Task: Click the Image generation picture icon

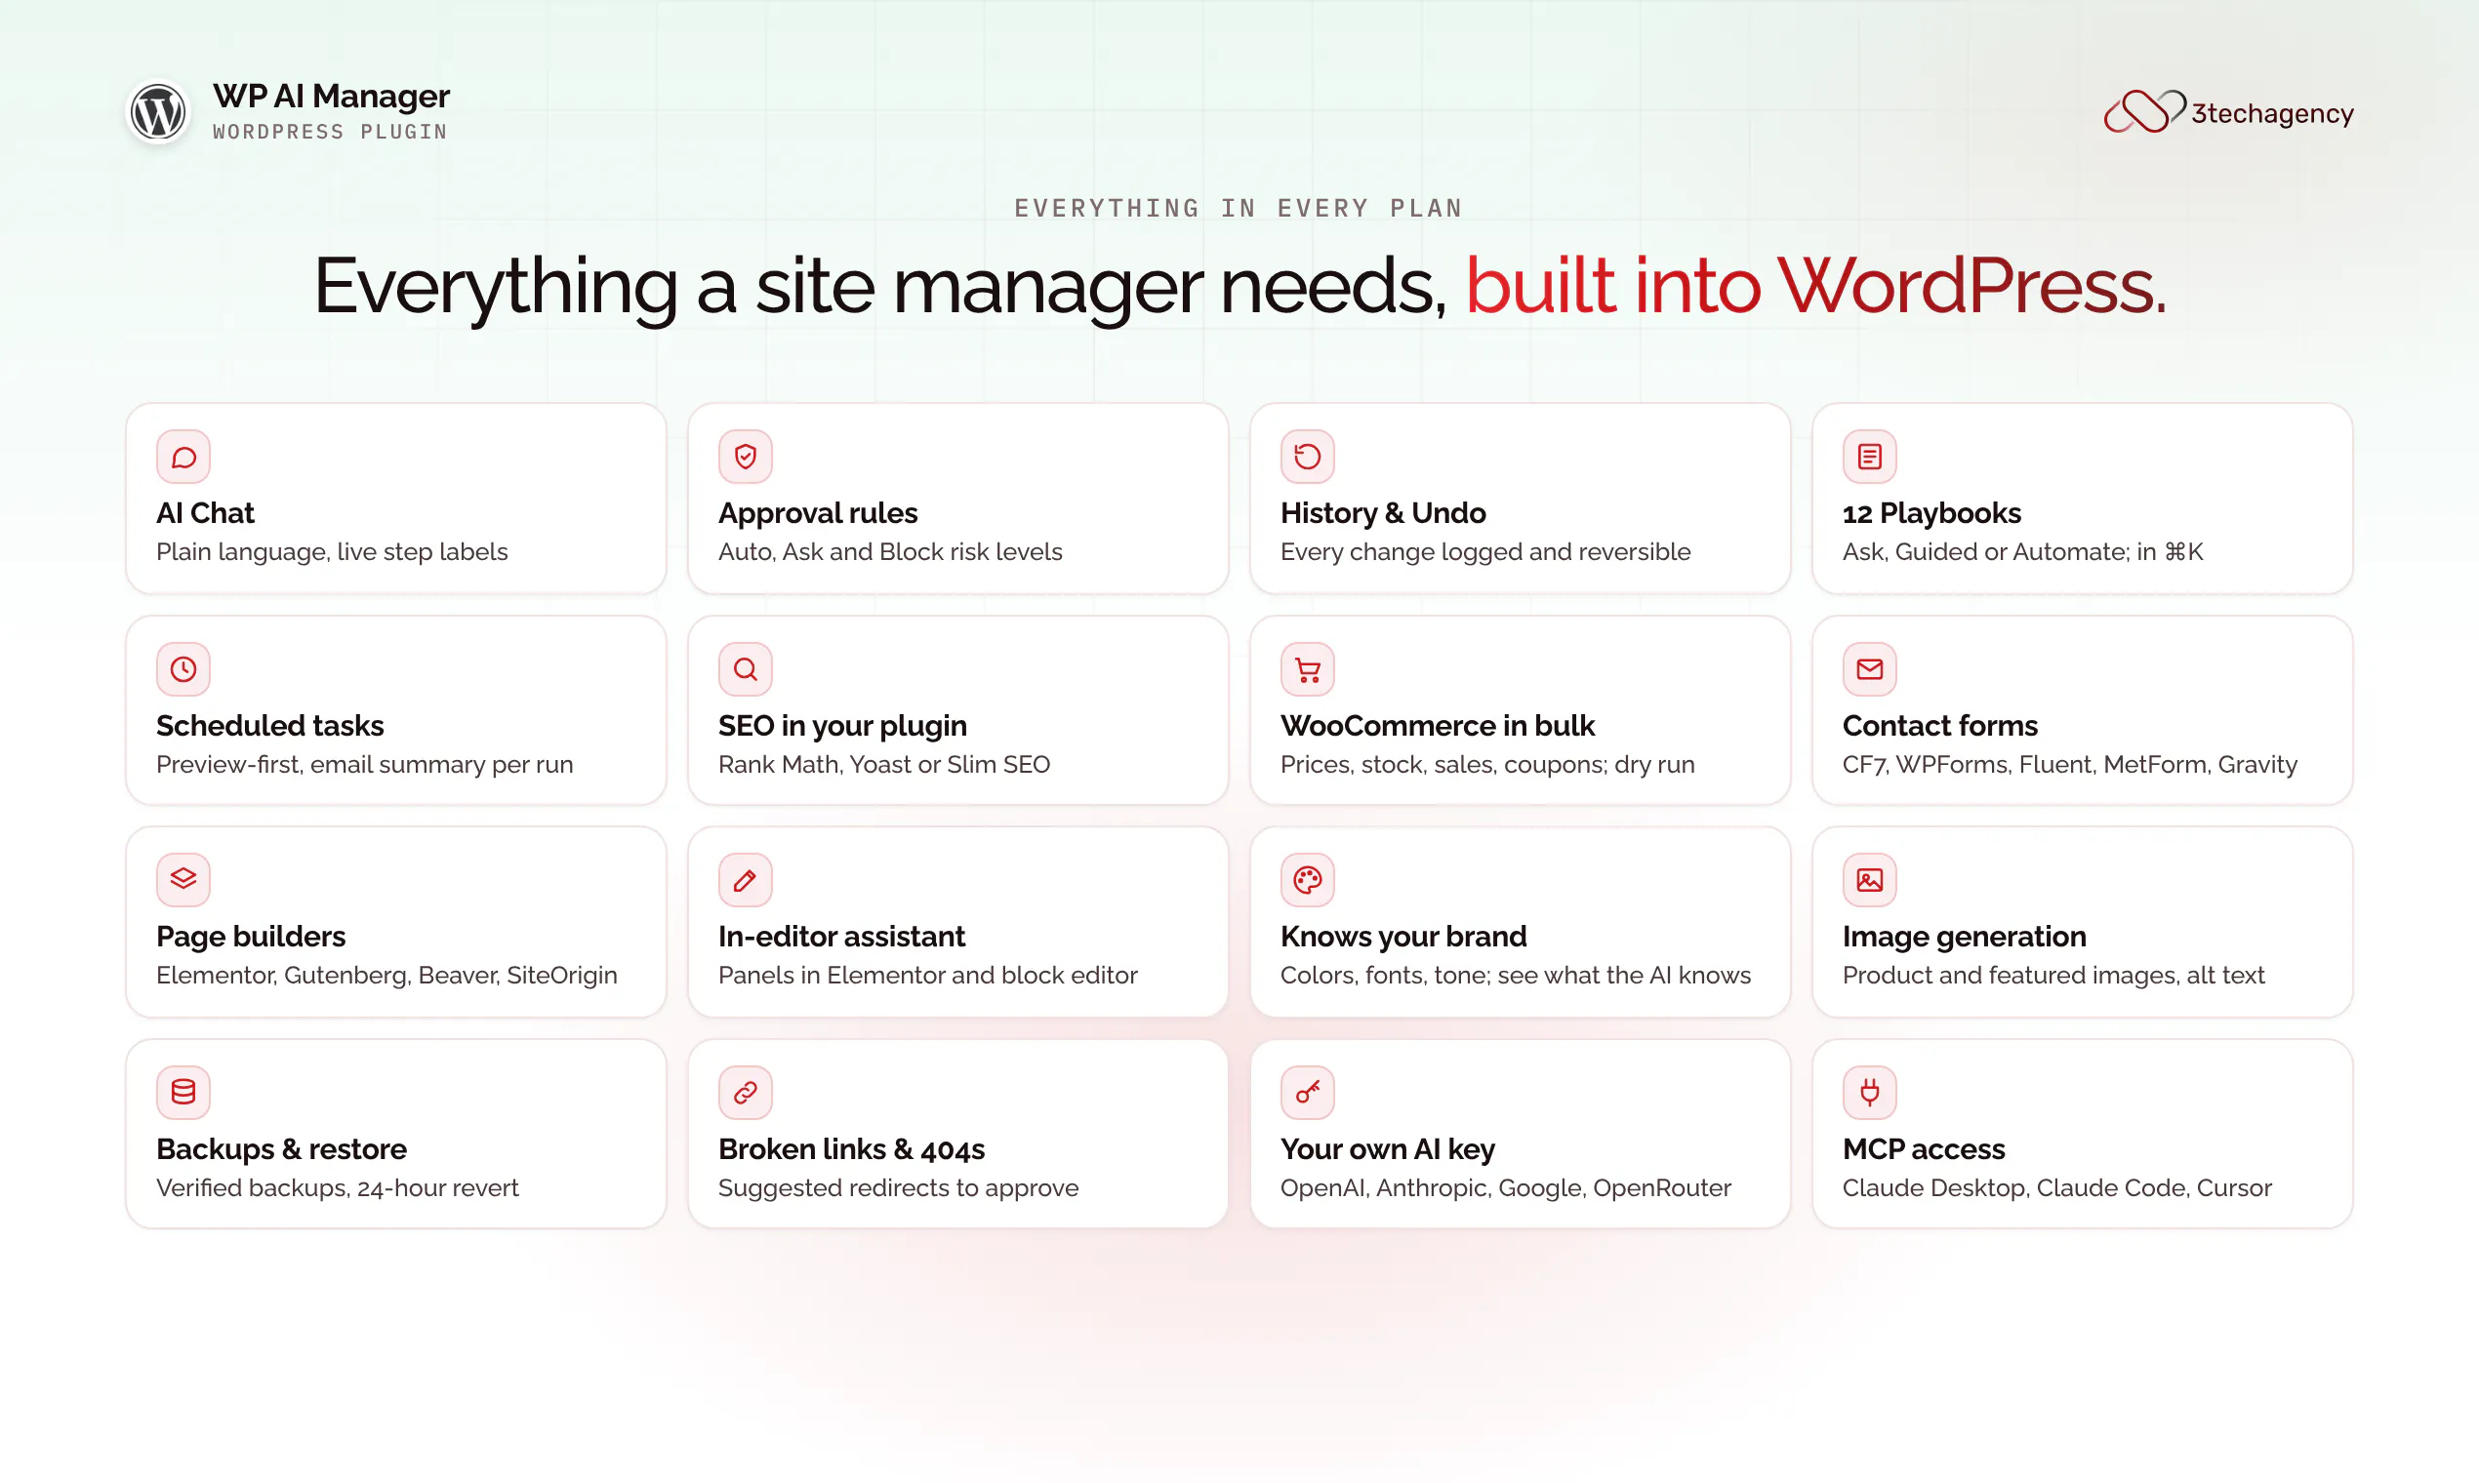Action: (1869, 879)
